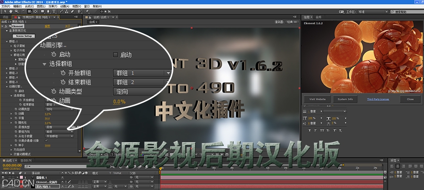
Task: Open the 效果(T) menu
Action: coord(53,6)
